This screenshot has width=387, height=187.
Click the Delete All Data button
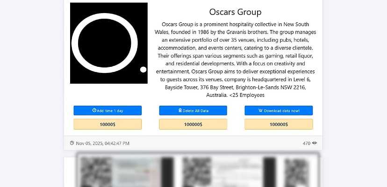pos(193,110)
